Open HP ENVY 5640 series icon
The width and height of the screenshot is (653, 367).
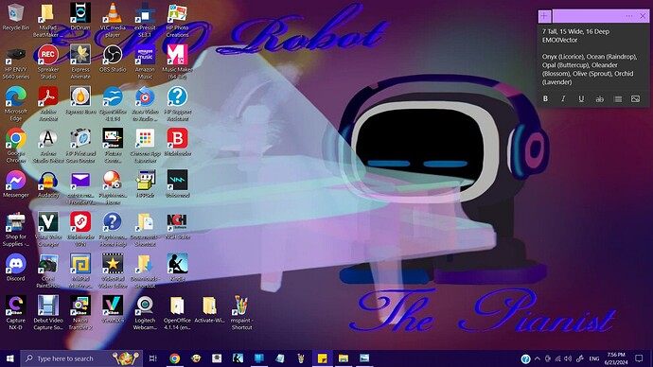(16, 61)
